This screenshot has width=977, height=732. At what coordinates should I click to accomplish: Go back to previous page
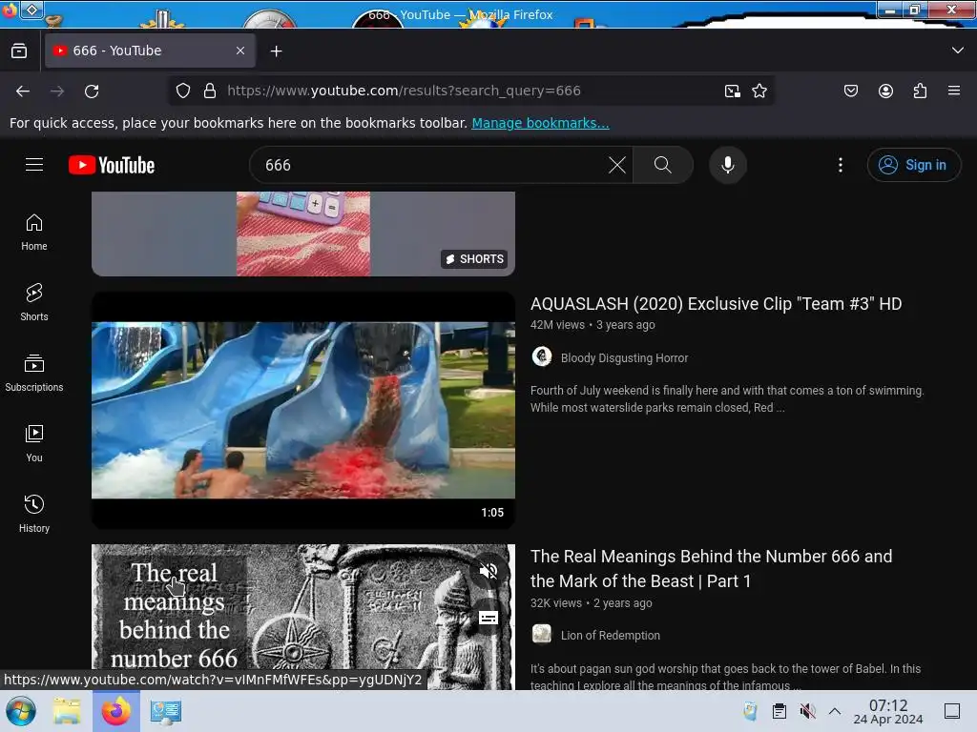23,91
